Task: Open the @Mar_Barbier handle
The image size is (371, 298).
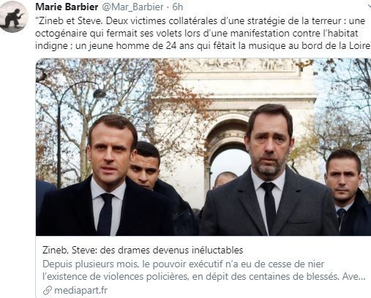Action: (132, 7)
